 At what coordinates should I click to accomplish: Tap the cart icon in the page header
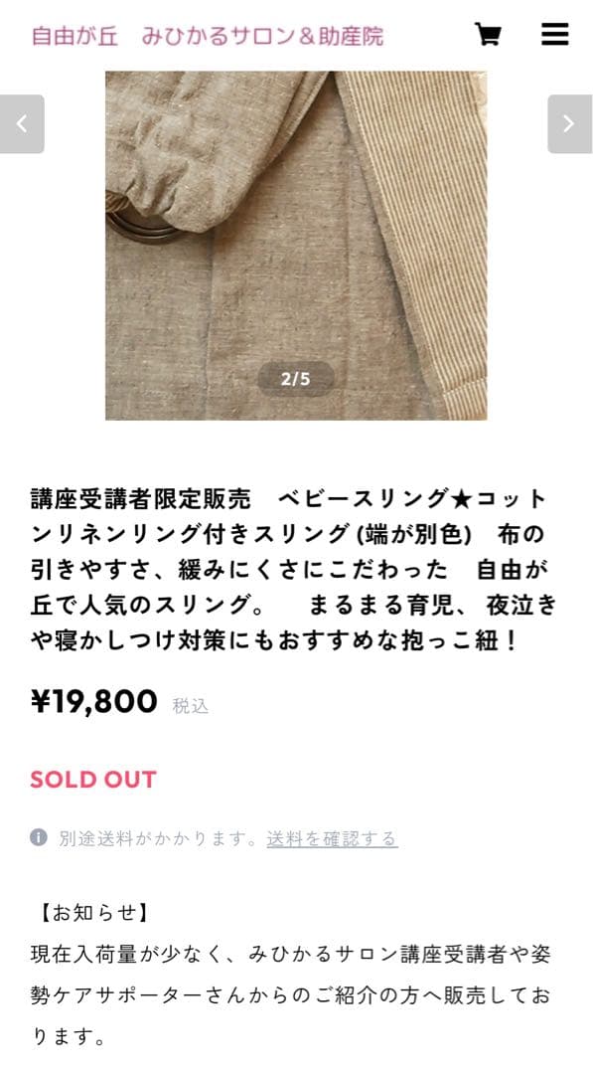pos(488,34)
